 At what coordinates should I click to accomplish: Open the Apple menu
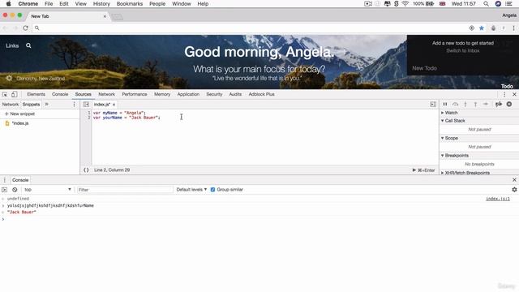[8, 4]
